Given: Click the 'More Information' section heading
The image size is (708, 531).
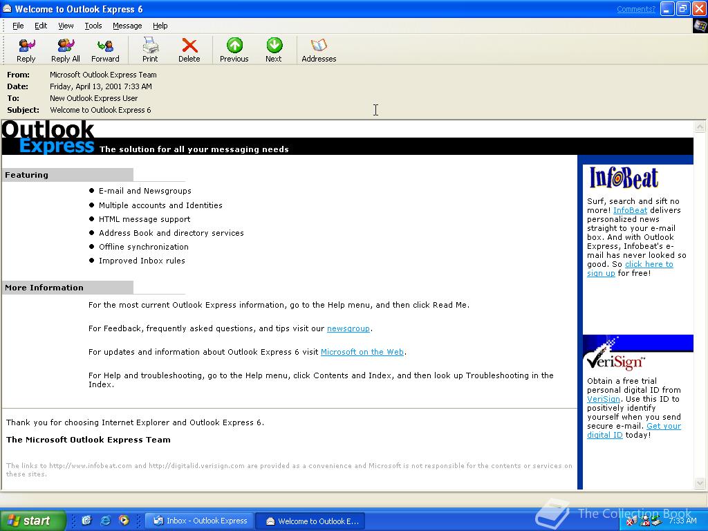Looking at the screenshot, I should [44, 288].
